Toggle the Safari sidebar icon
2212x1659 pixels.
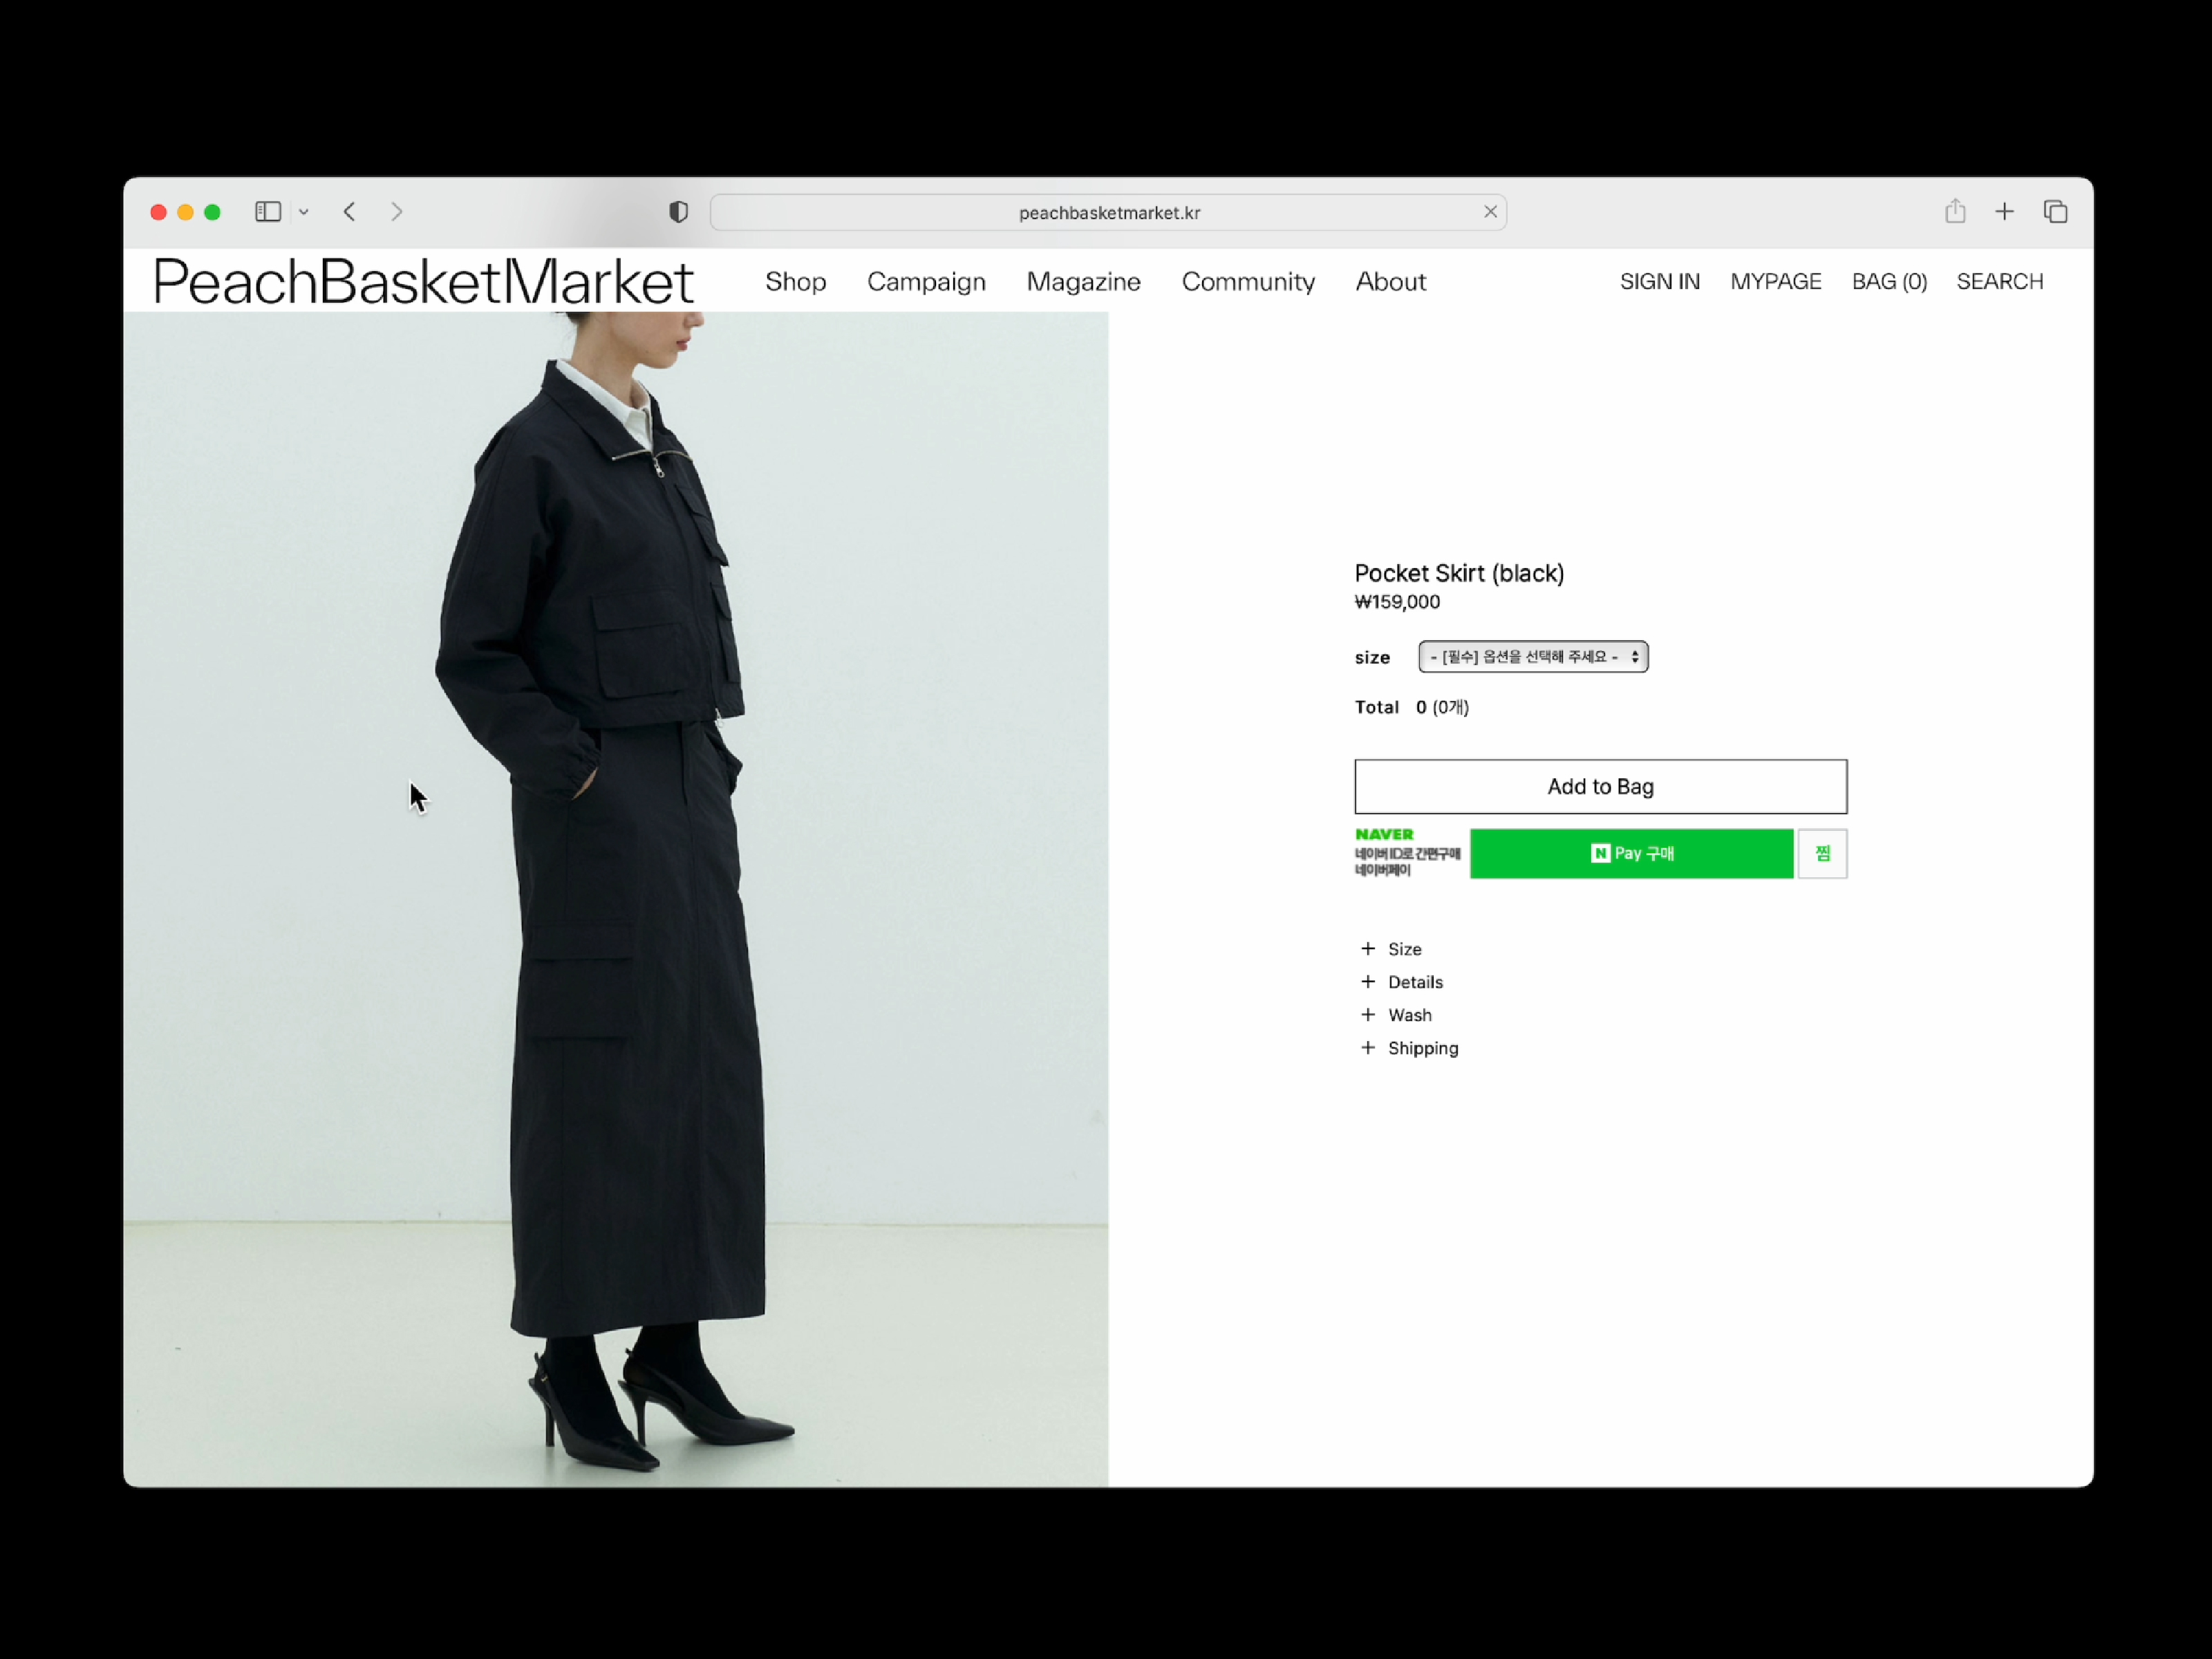click(267, 212)
